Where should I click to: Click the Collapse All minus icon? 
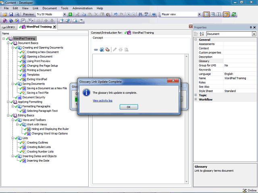coord(133,14)
